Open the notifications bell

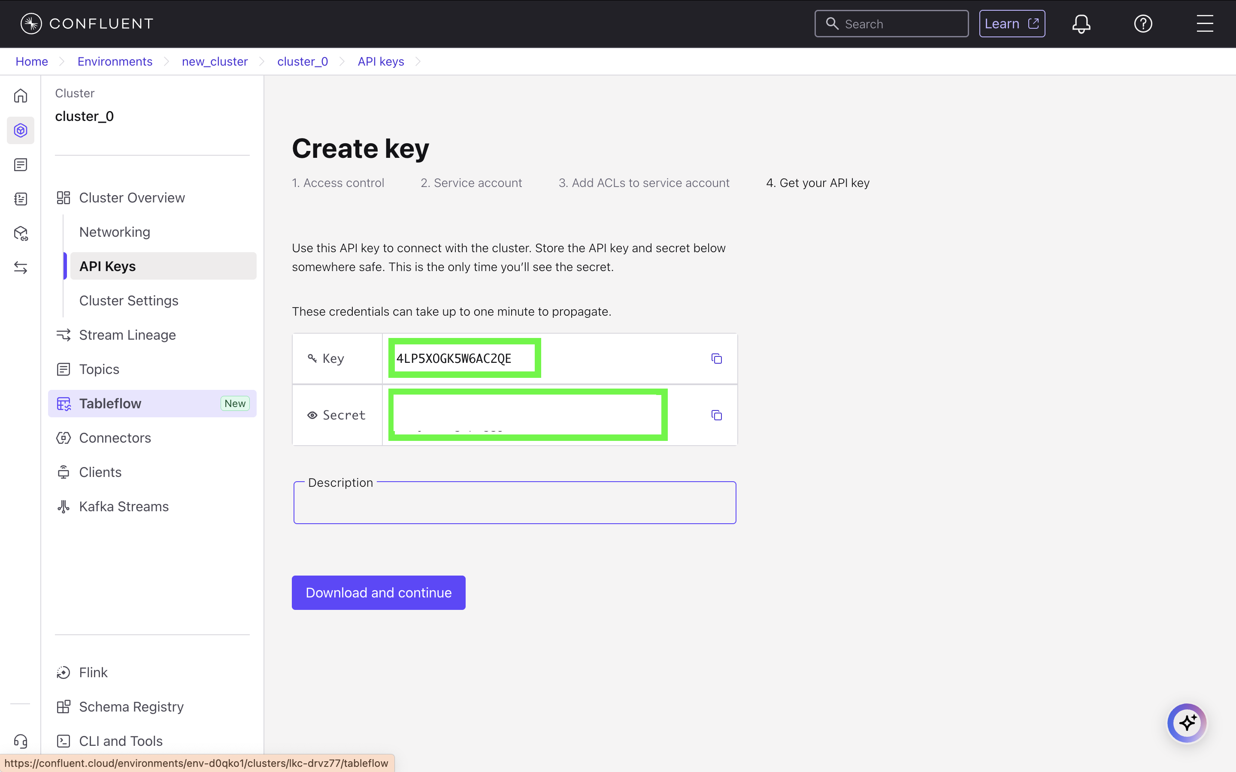[x=1081, y=23]
